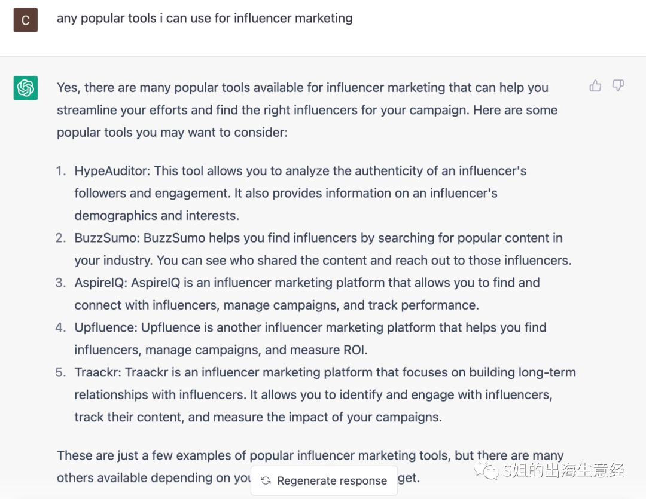
Task: Click the brown user avatar "C"
Action: tap(26, 20)
